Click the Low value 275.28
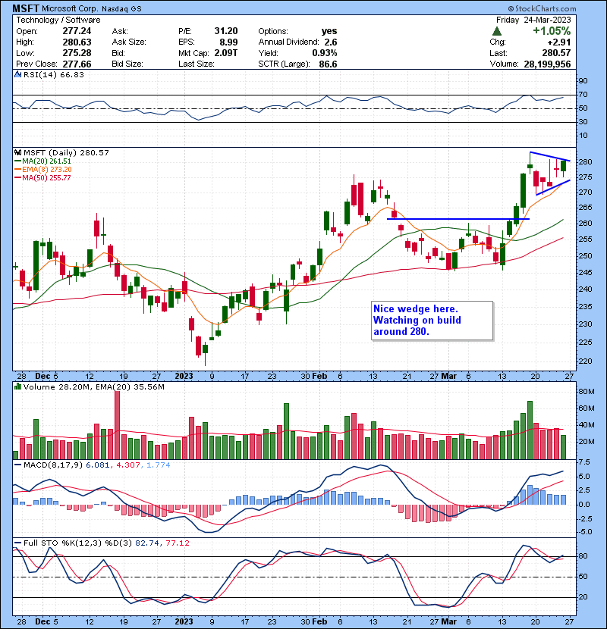 (x=77, y=53)
